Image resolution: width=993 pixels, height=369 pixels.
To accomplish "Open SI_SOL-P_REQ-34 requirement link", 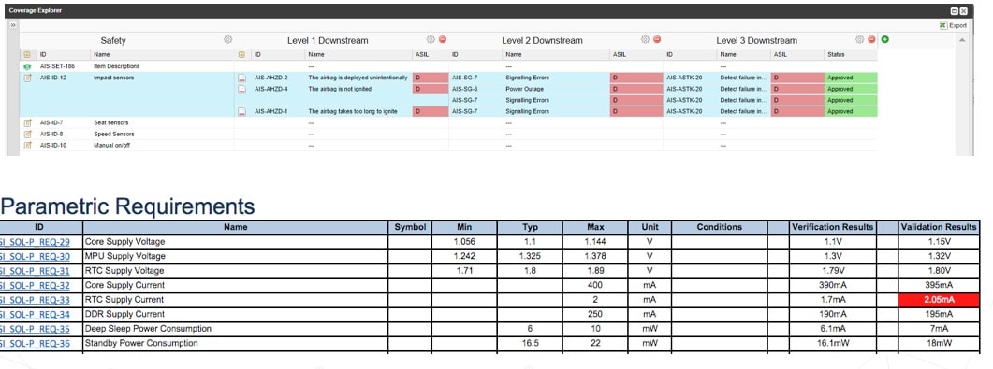I will point(35,315).
